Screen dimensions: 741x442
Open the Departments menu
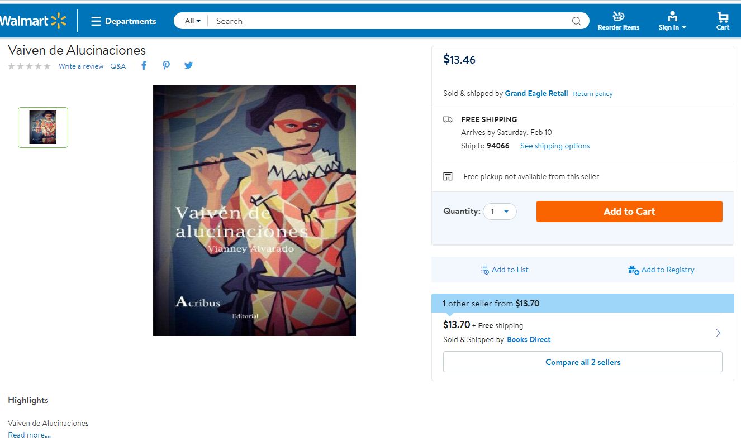tap(124, 21)
